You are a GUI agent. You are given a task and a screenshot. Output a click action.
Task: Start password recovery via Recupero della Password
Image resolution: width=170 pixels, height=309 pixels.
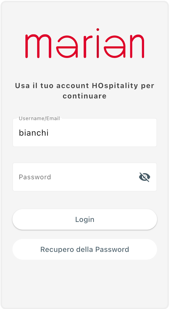pos(85,249)
